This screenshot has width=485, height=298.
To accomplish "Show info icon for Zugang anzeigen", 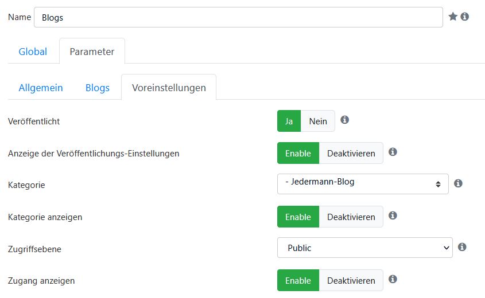I will (393, 279).
